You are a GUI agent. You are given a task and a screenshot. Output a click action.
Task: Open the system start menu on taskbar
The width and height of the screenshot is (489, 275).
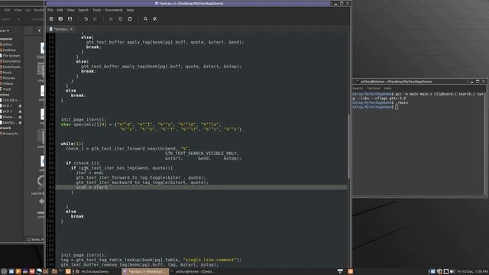click(4, 272)
